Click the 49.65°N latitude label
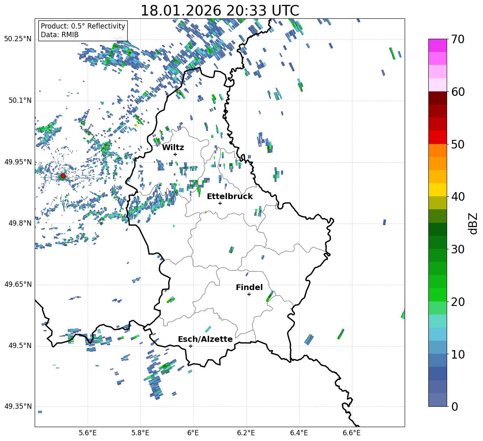 click(18, 284)
